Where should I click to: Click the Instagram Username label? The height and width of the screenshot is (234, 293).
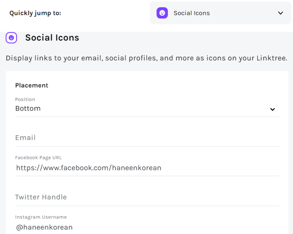(41, 217)
